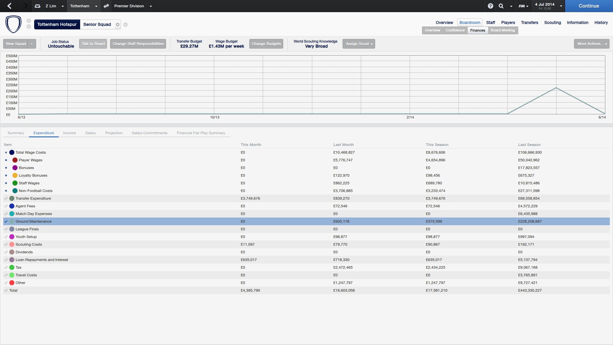Open the FM logo menu

pos(523,6)
